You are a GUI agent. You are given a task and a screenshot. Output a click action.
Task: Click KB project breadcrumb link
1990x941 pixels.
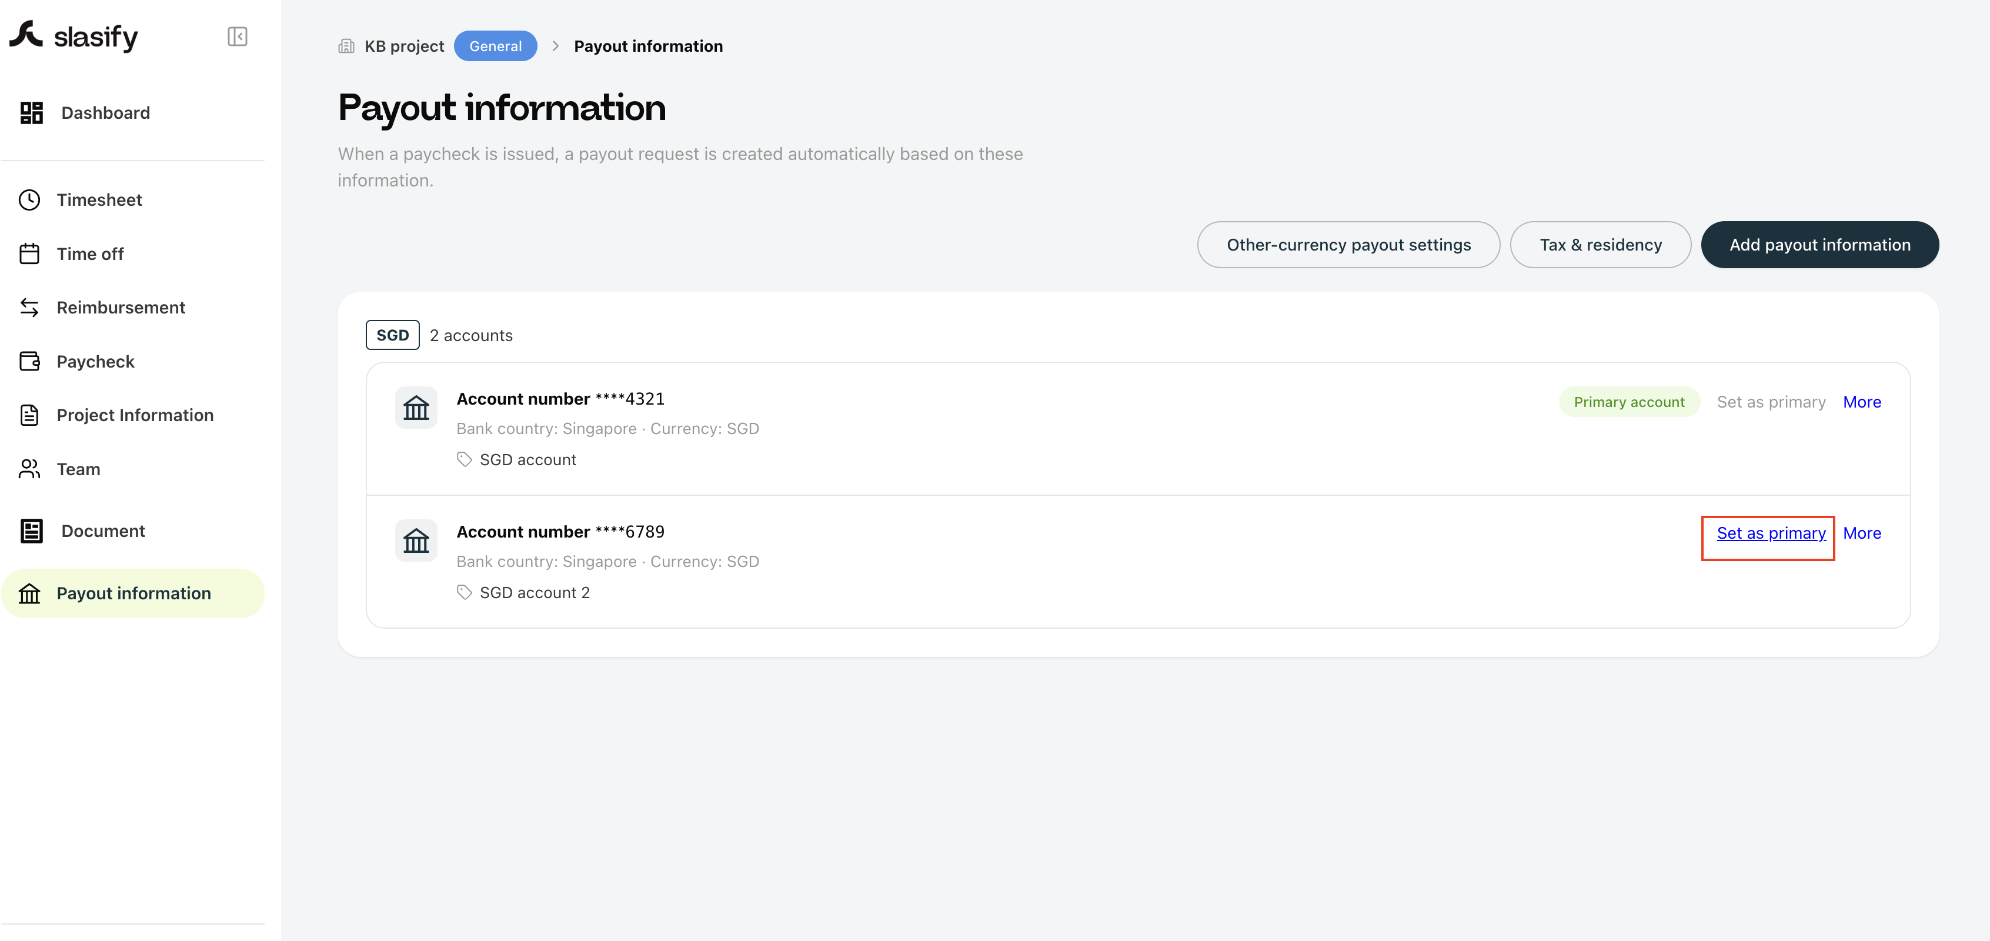[404, 46]
